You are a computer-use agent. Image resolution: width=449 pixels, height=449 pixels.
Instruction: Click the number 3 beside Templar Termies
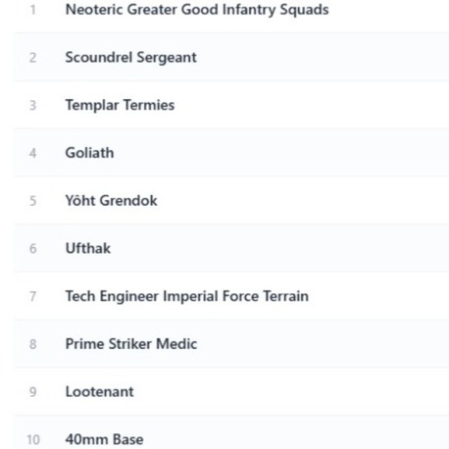[x=33, y=105]
